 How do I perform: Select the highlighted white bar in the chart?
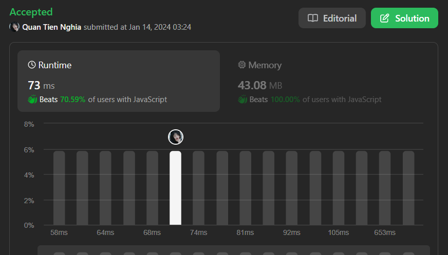[176, 188]
